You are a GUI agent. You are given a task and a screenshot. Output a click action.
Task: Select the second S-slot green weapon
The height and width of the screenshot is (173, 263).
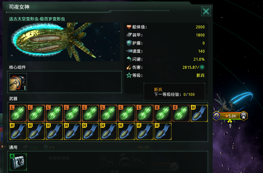click(x=181, y=113)
